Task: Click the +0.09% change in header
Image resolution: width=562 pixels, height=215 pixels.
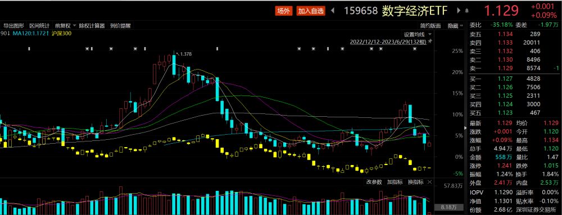Action: (543, 15)
